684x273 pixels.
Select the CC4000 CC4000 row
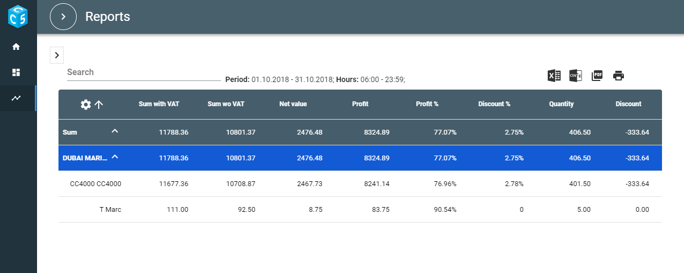(x=95, y=184)
